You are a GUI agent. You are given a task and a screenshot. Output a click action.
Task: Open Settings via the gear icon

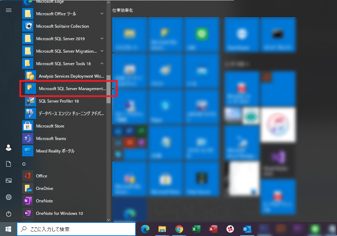click(9, 197)
